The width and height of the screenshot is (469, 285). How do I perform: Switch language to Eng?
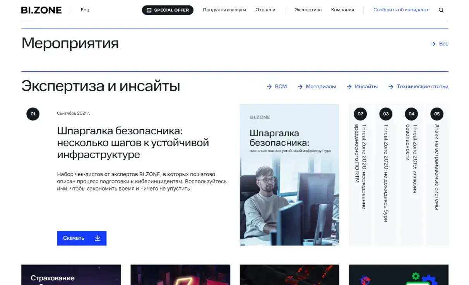85,10
